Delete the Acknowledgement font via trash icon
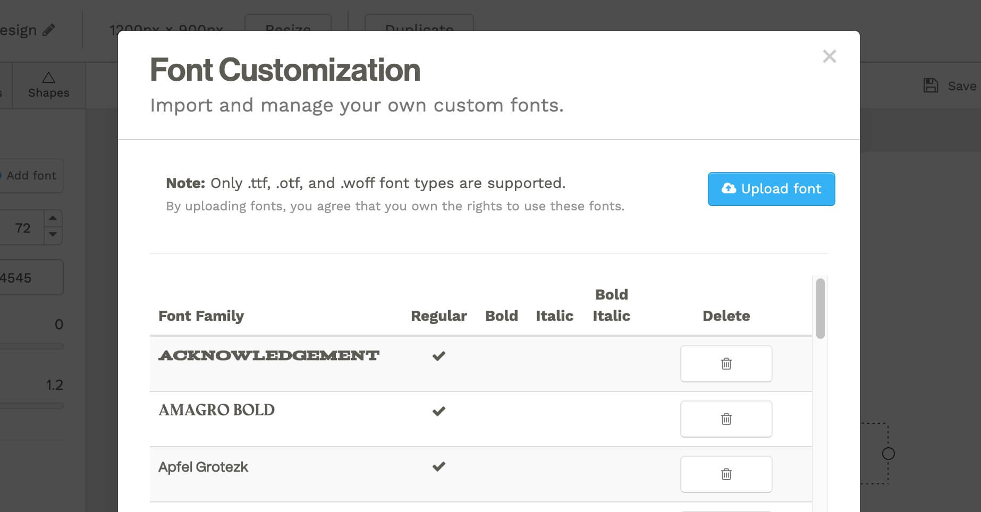This screenshot has height=512, width=981. (x=726, y=364)
